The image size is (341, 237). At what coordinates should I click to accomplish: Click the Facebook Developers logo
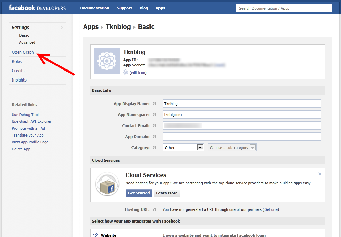pos(37,8)
